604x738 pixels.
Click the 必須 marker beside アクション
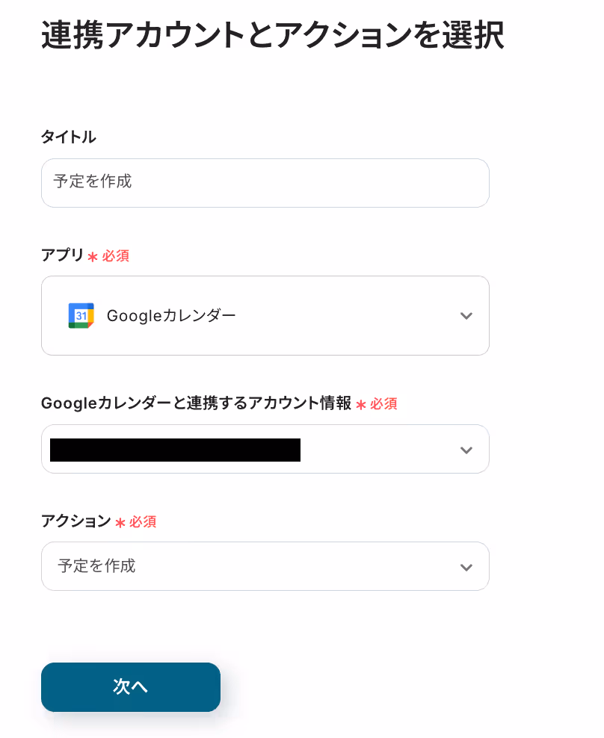[x=143, y=522]
